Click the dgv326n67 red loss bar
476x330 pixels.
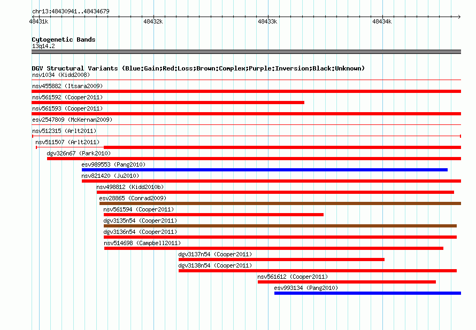pos(254,159)
